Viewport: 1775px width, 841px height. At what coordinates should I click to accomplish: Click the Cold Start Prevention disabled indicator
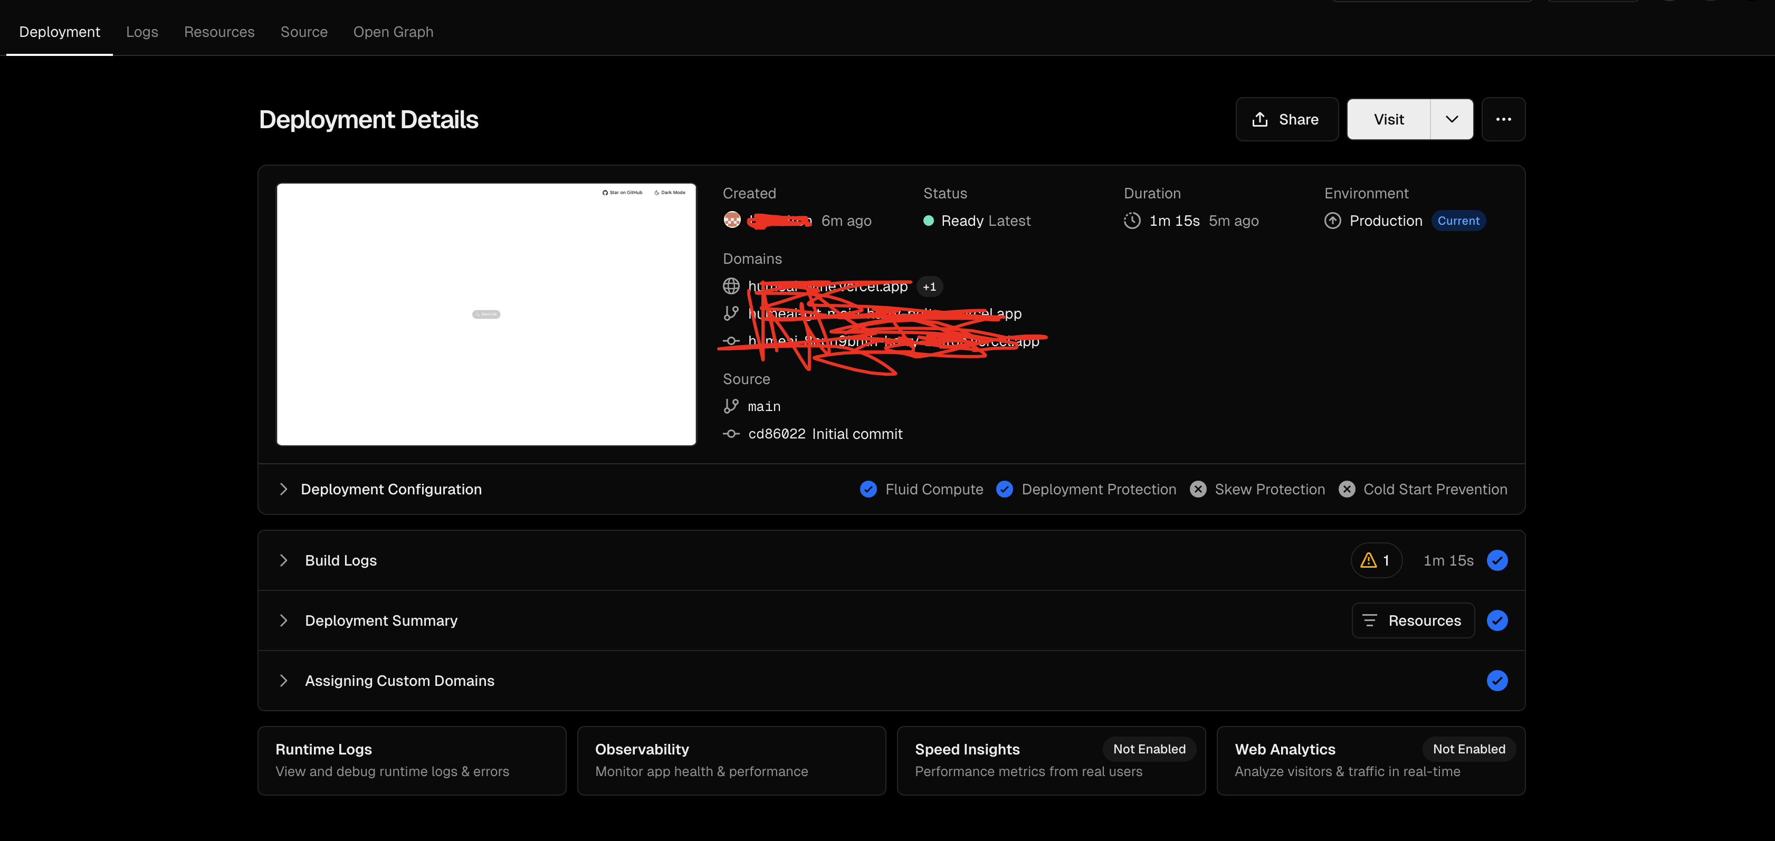(1347, 489)
